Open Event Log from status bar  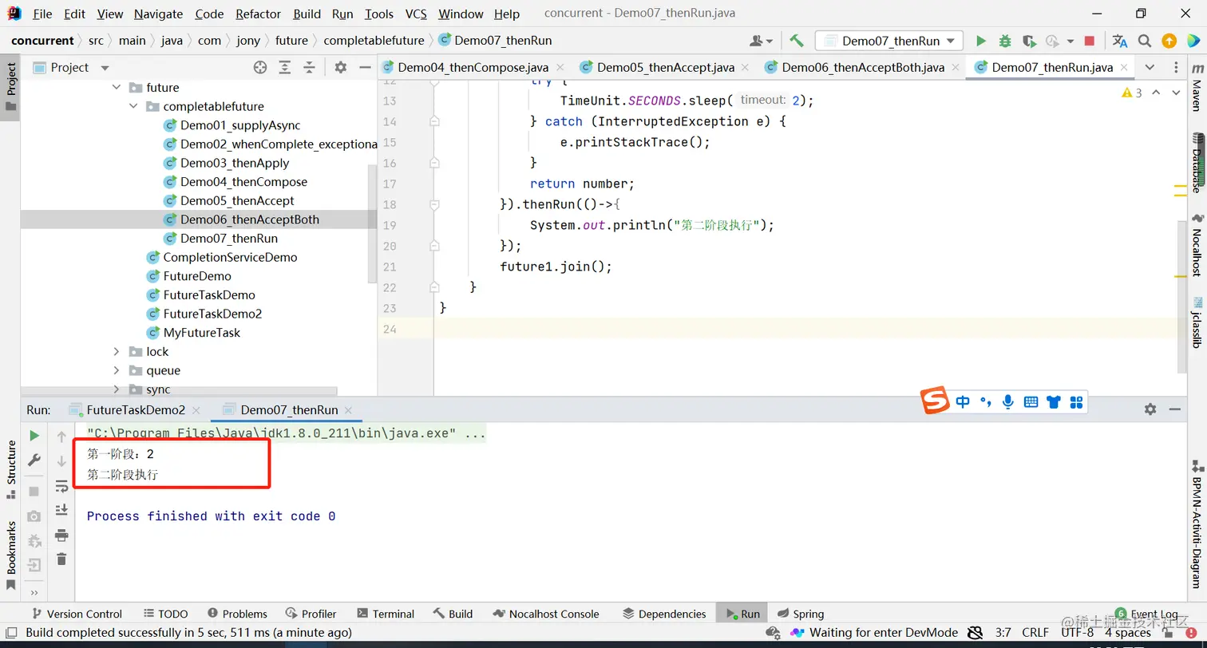[x=1146, y=614]
